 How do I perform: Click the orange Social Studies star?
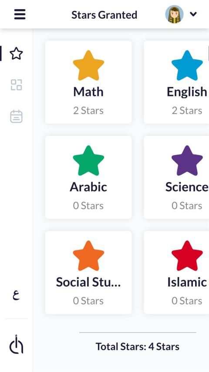point(88,256)
